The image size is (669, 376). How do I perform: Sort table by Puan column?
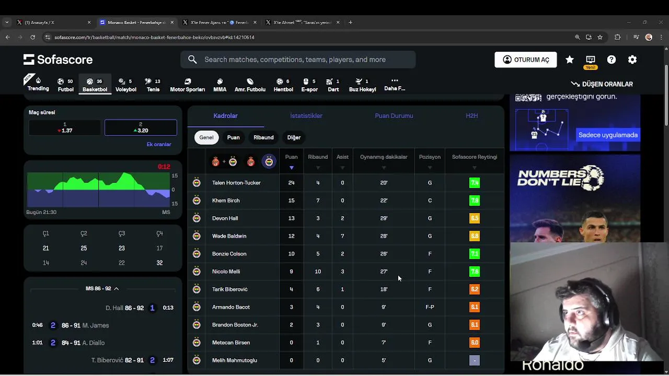tap(291, 161)
